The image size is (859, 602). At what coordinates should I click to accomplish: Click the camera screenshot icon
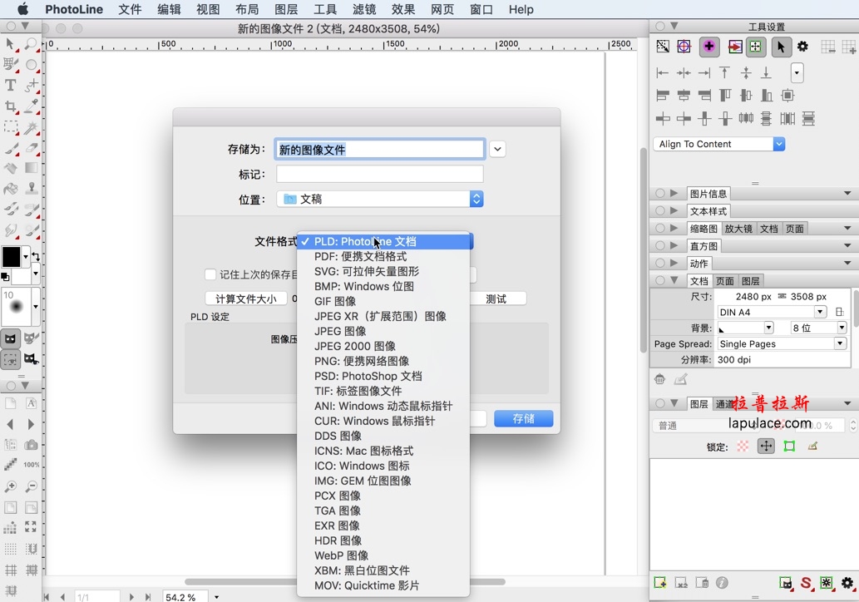coord(32,444)
